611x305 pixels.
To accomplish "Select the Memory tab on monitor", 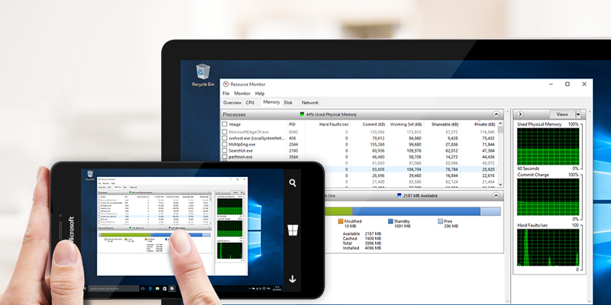I will coord(271,102).
